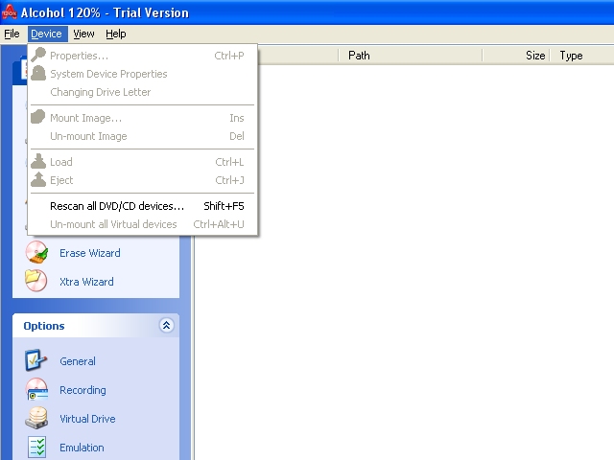
Task: Open Emulation options link
Action: (x=82, y=448)
